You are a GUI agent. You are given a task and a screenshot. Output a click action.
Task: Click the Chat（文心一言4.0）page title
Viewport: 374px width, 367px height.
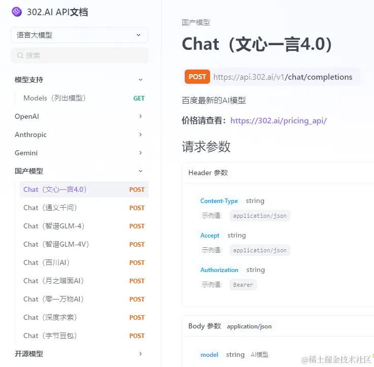coord(257,44)
